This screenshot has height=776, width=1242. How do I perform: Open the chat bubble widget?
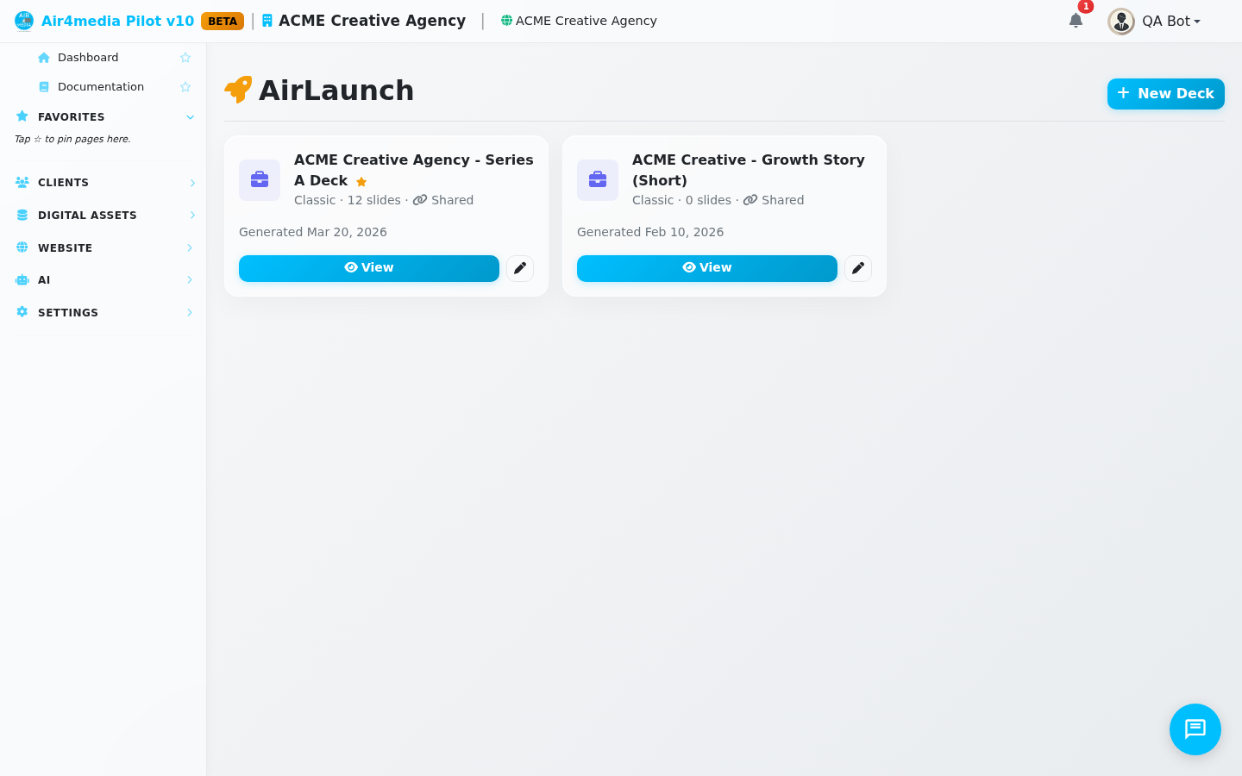pos(1195,729)
